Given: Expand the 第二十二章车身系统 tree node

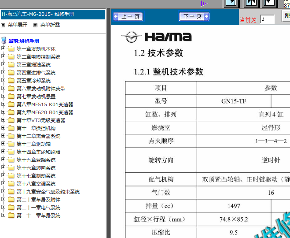Looking at the screenshot, I should tap(3, 215).
